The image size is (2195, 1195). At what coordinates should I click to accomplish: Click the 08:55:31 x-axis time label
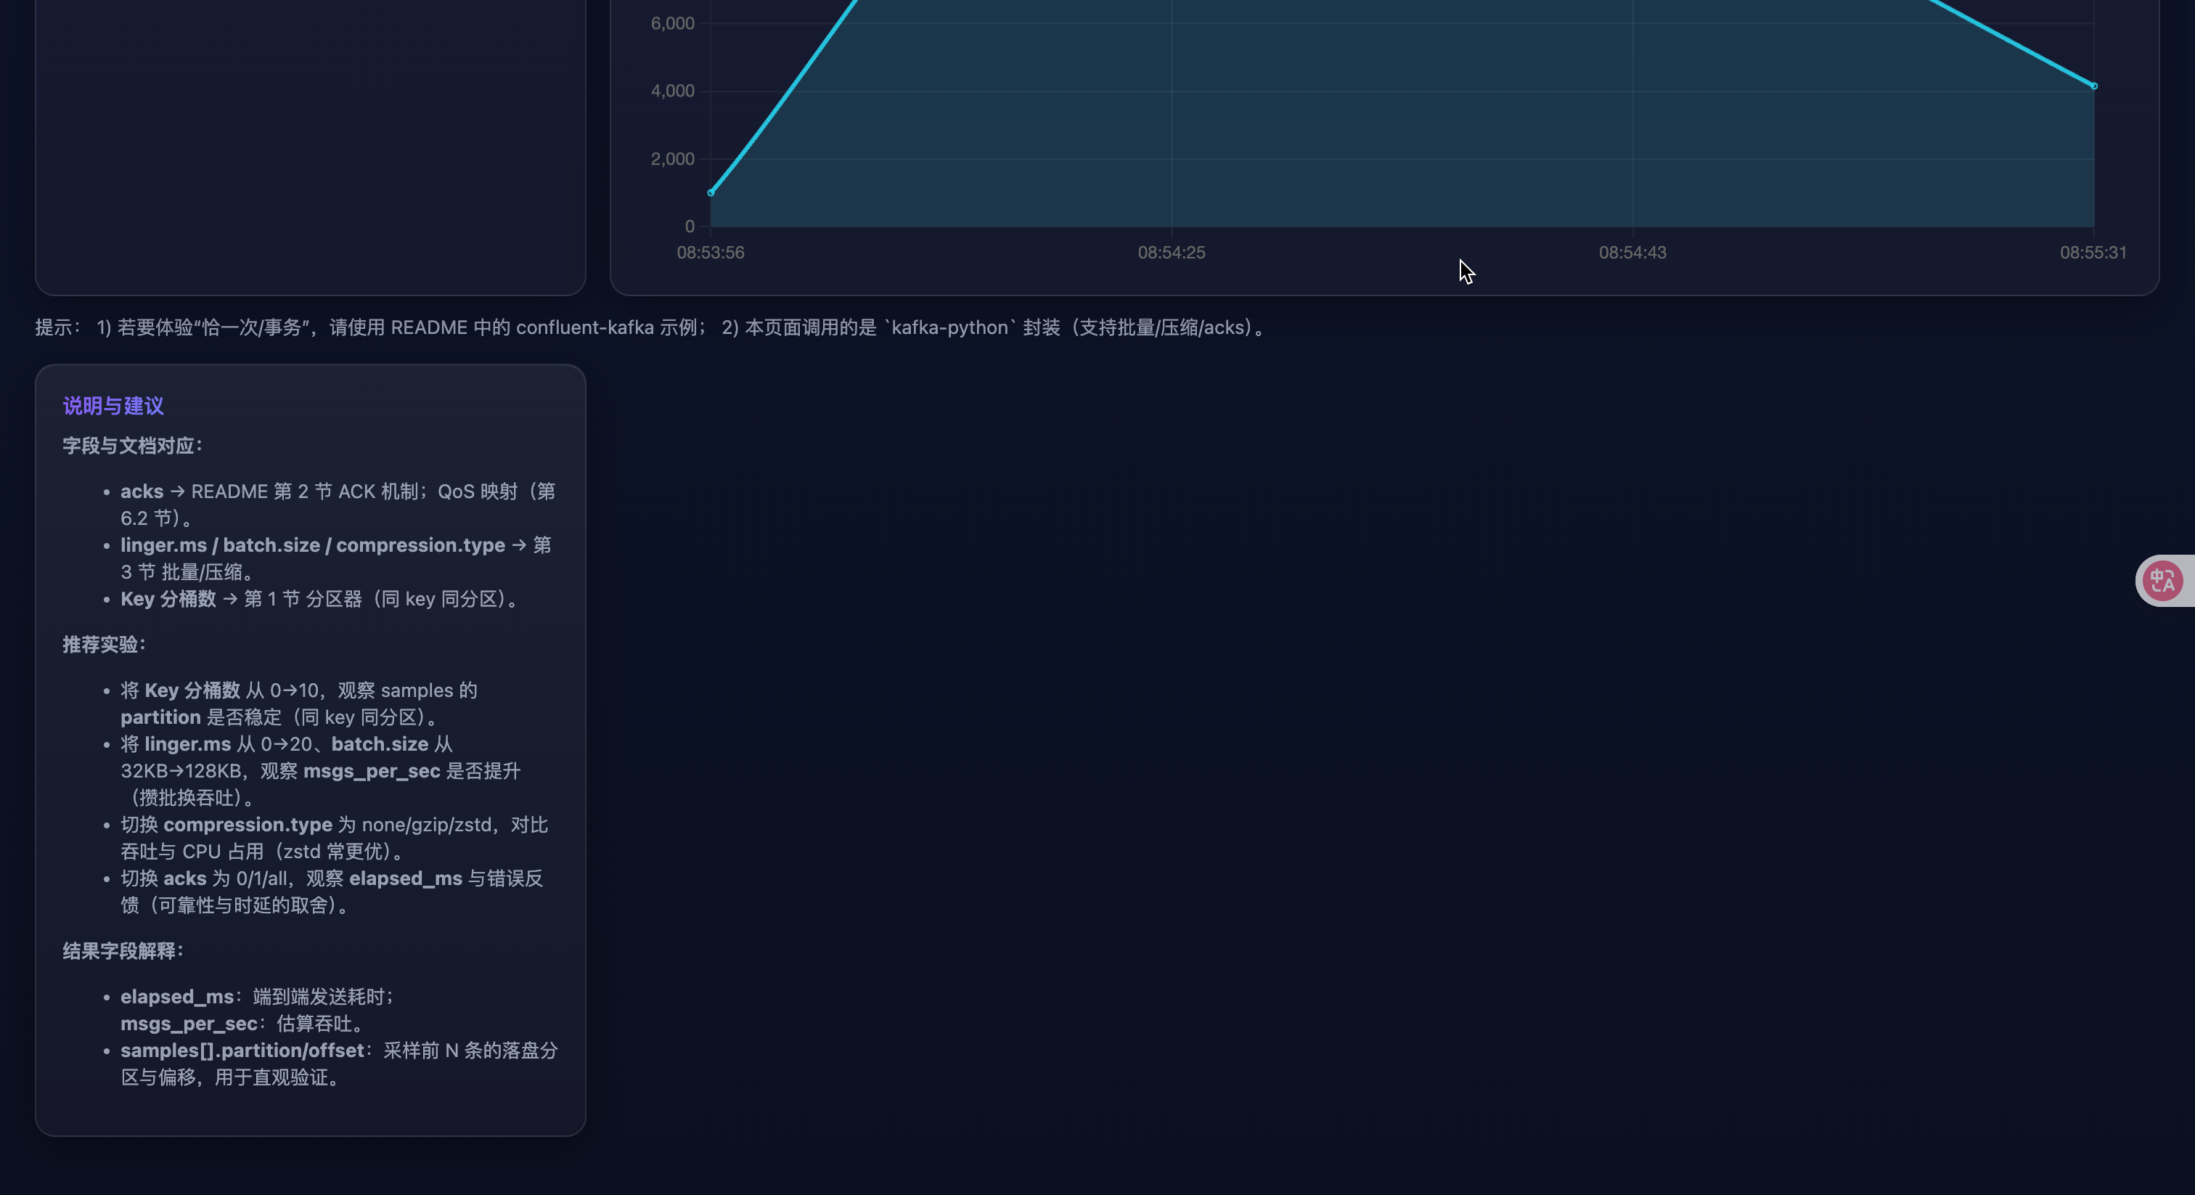(x=2092, y=253)
